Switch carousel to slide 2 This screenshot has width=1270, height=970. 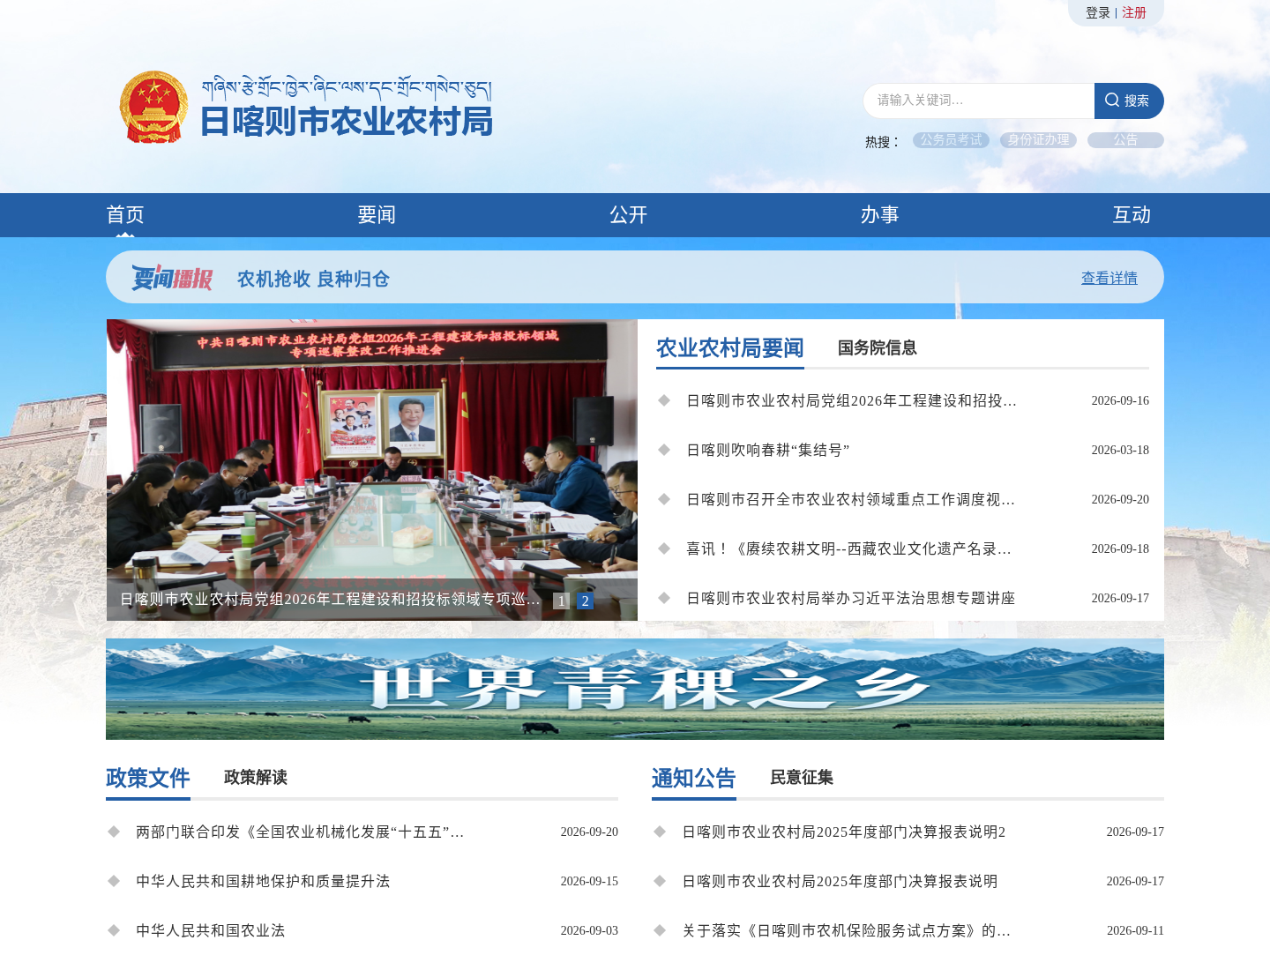[585, 601]
